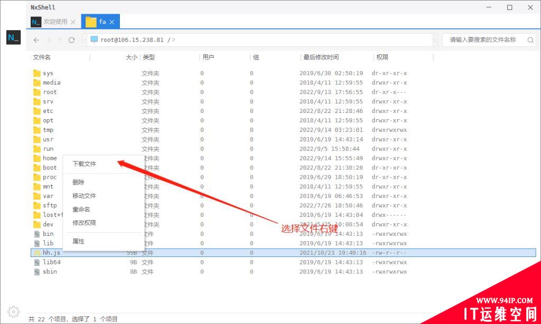
Task: Click the lib64 size 9B
Action: tap(134, 262)
